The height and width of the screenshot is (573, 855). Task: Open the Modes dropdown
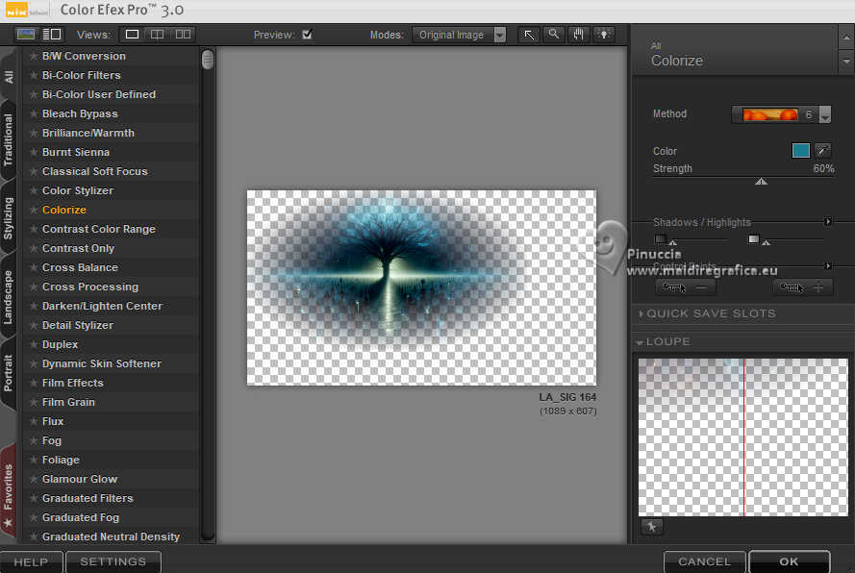[x=459, y=35]
